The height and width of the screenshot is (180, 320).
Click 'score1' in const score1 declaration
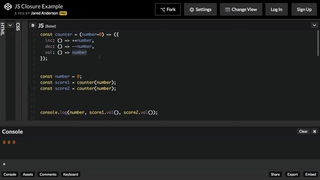point(62,82)
